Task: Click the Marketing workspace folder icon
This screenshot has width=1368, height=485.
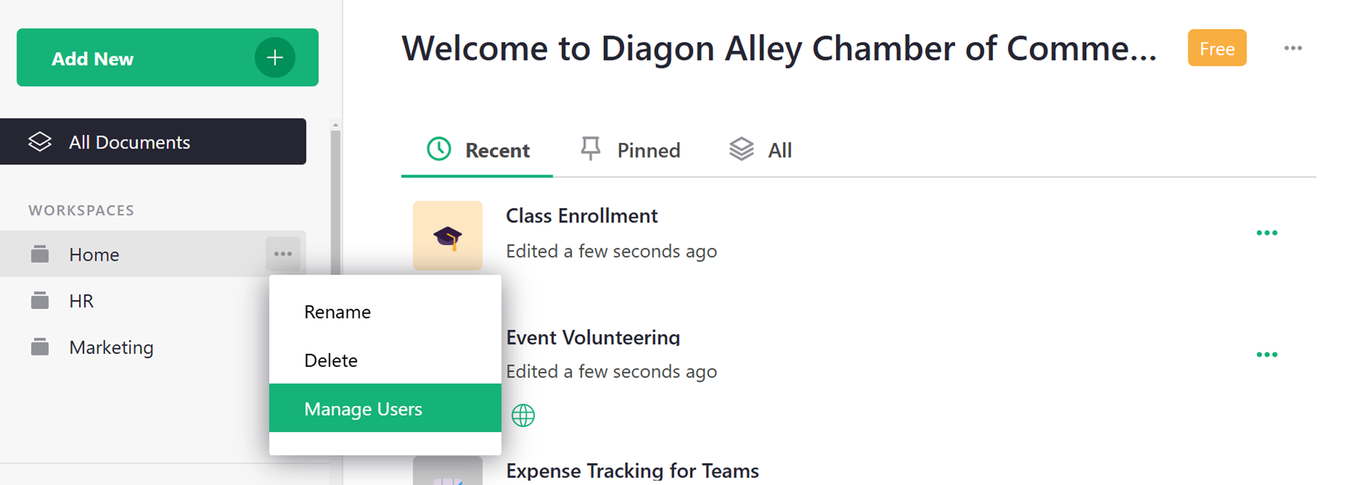Action: pos(40,347)
